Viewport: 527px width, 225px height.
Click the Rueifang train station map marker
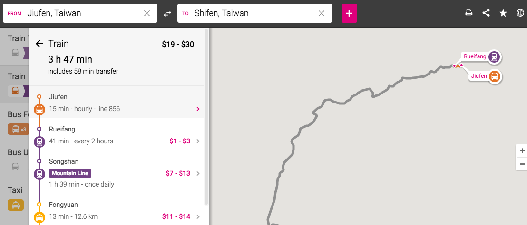(495, 57)
